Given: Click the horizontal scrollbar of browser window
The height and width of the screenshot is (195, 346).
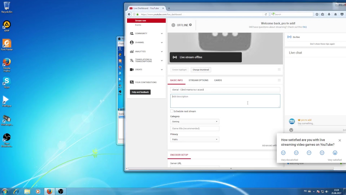Looking at the screenshot, I should [231, 169].
